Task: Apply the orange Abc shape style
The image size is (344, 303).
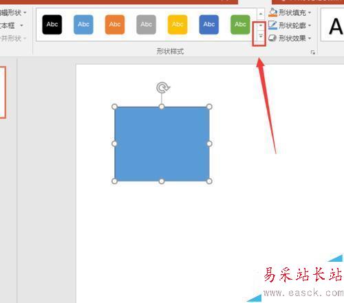Action: (115, 25)
